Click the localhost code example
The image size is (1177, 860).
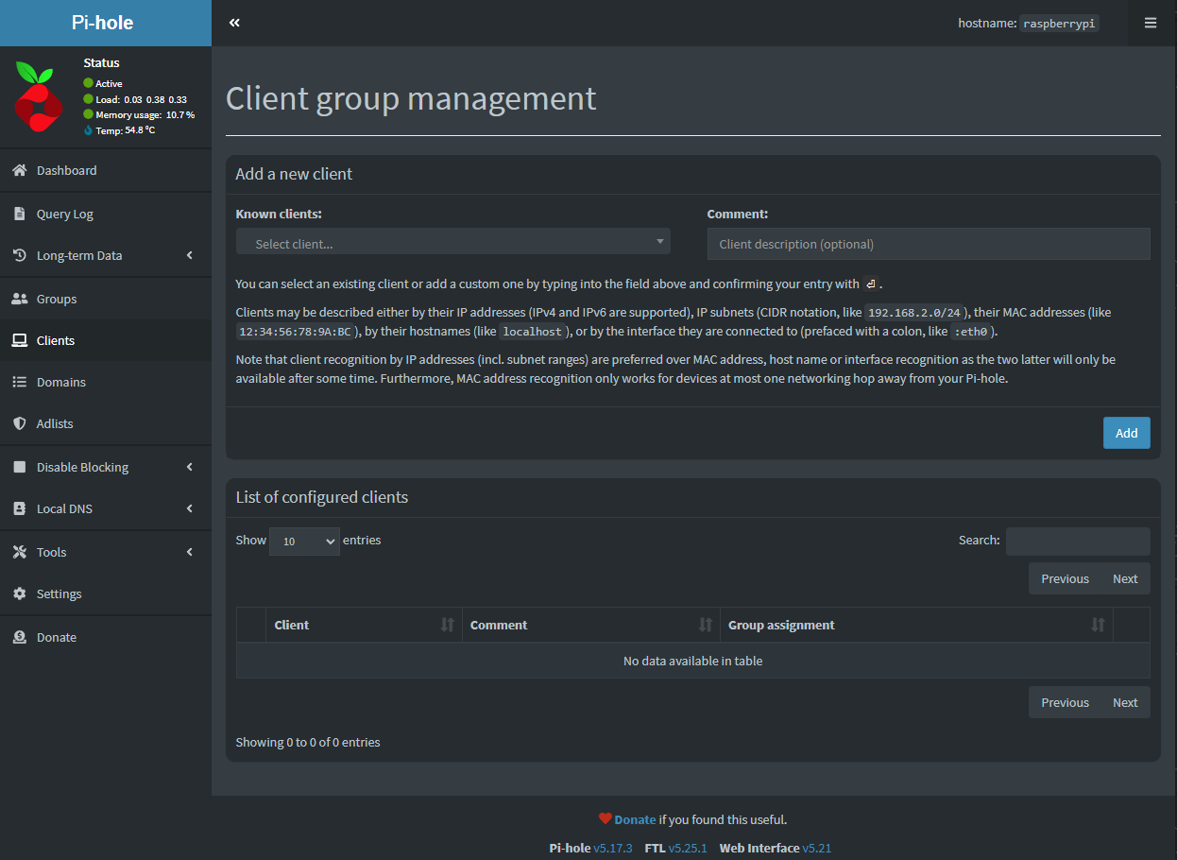533,332
